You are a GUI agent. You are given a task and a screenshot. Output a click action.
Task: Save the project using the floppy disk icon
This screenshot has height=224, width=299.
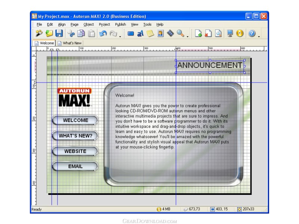pyautogui.click(x=59, y=34)
